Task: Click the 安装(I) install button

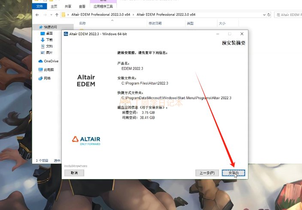Action: [233, 173]
